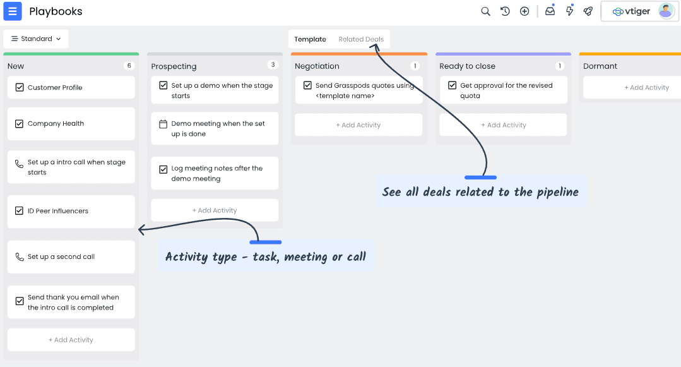This screenshot has width=681, height=367.
Task: Click calendar icon on Demo meeting activity
Action: (163, 124)
